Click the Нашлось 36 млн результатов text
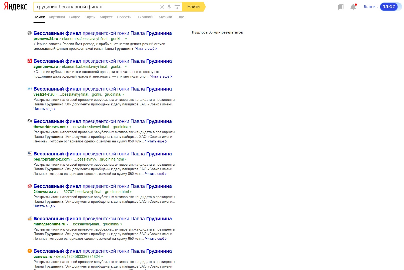The width and height of the screenshot is (404, 270). 217,32
